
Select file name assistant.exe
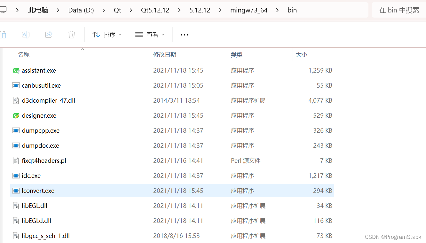coord(39,71)
